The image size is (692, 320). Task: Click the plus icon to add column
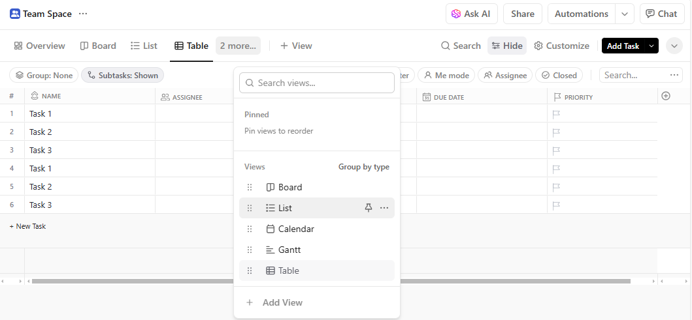pos(666,96)
